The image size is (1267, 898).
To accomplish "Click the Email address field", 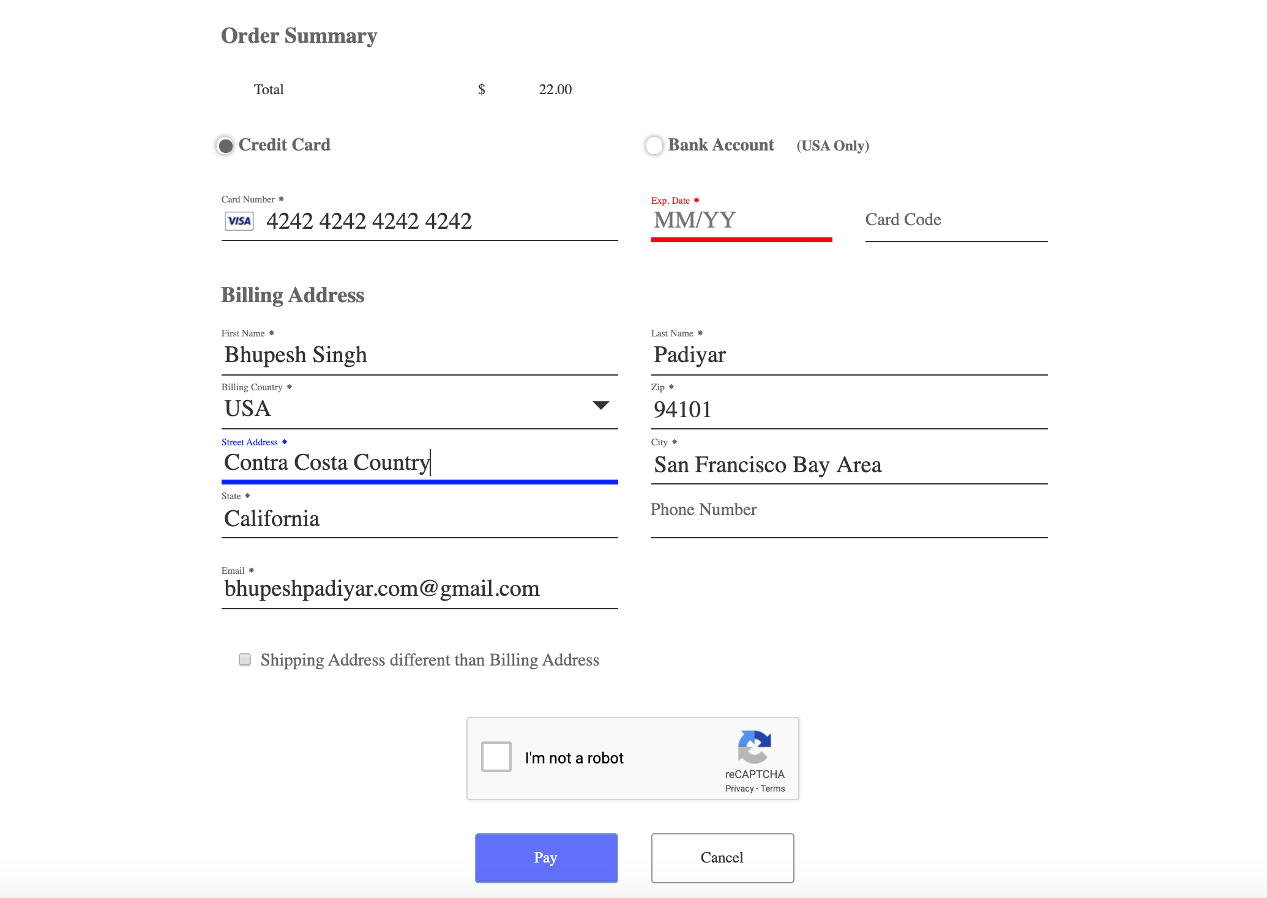I will pos(419,588).
